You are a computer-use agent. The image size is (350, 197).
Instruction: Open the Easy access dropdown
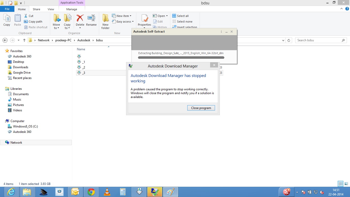coord(123,22)
